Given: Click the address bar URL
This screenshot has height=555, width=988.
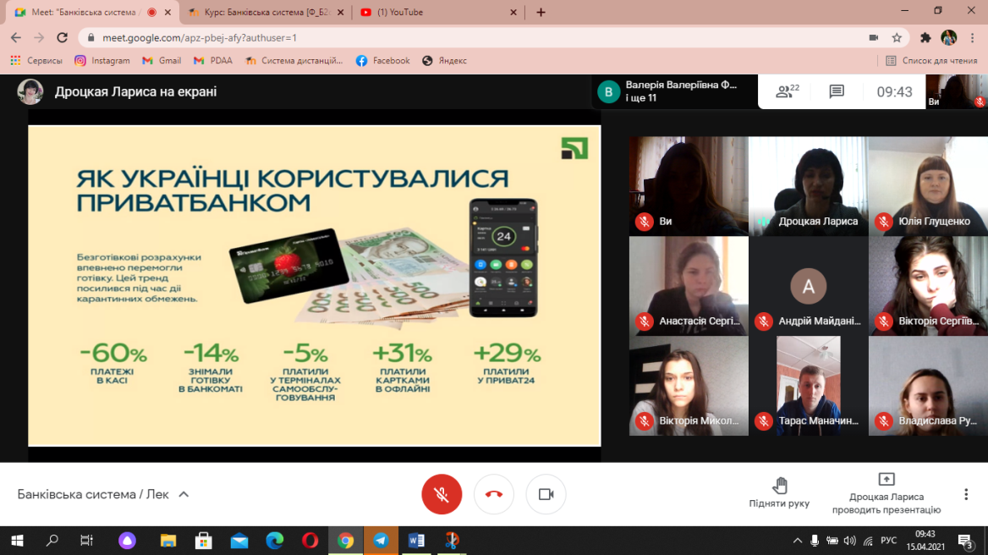Looking at the screenshot, I should click(199, 38).
